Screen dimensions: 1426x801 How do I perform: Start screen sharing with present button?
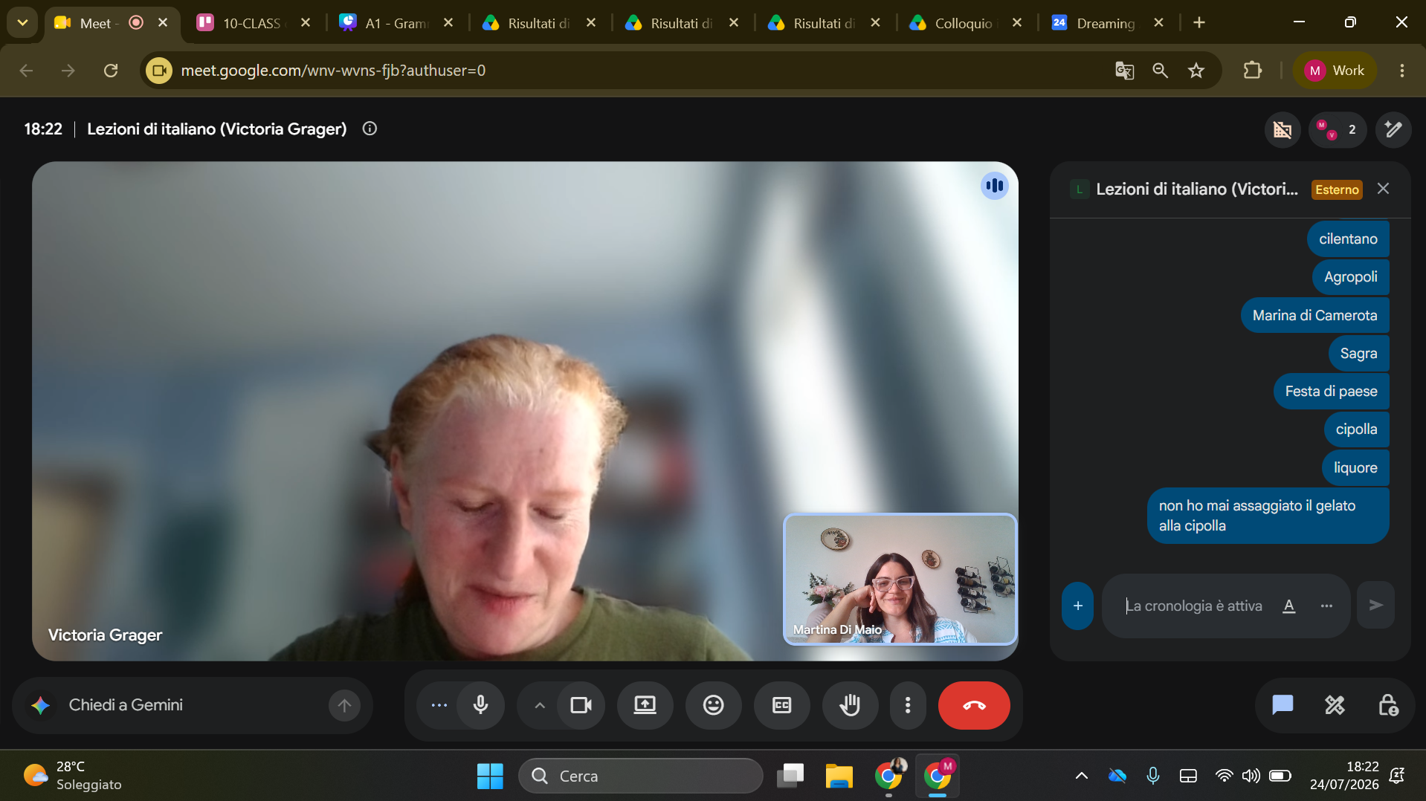[x=645, y=705]
